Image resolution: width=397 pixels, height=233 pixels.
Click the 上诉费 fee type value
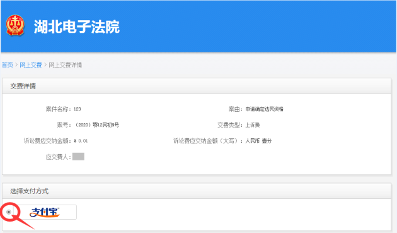[253, 125]
